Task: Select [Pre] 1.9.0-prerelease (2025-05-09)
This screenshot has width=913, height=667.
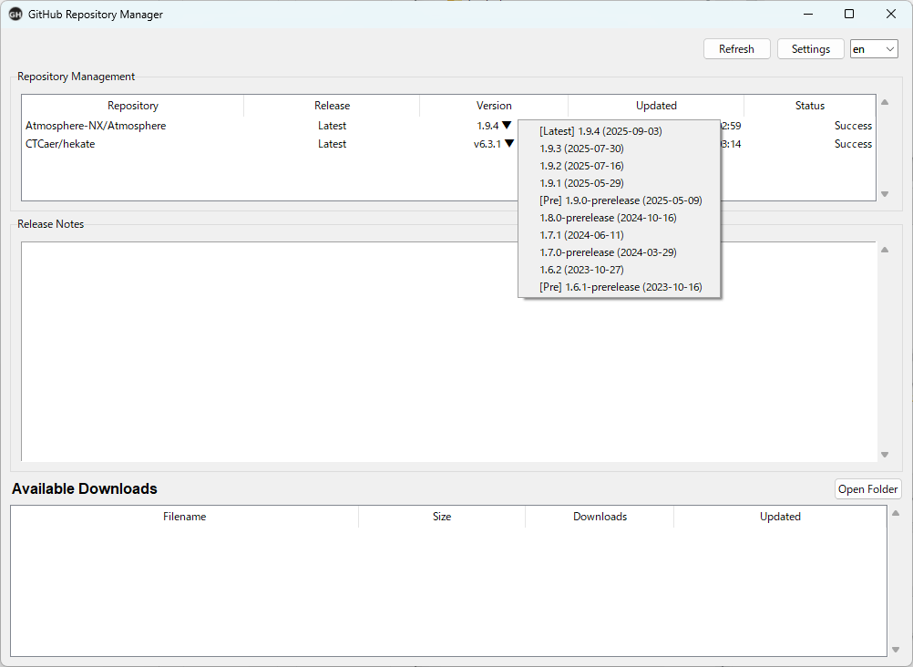Action: pos(619,200)
